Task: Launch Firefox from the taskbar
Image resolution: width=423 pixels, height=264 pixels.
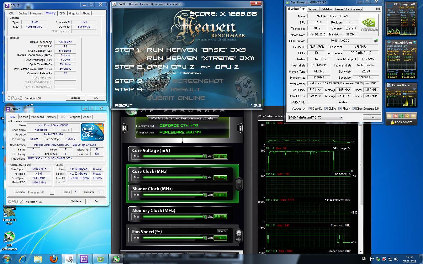Action: (x=54, y=259)
